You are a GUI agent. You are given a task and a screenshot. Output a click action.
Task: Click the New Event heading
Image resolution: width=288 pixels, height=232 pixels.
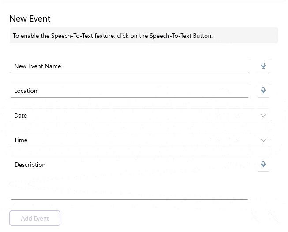[x=30, y=19]
